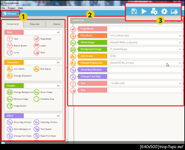Select the Stop component in Story panel
185x150 pixels.
click(x=39, y=52)
